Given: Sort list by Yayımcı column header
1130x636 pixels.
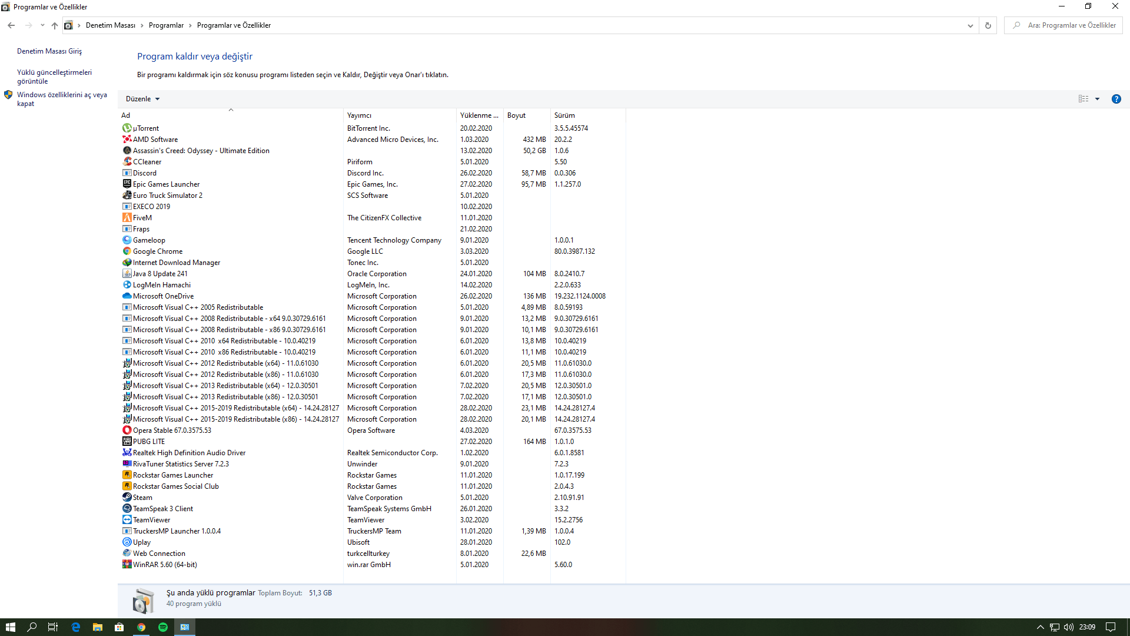Looking at the screenshot, I should pyautogui.click(x=359, y=115).
